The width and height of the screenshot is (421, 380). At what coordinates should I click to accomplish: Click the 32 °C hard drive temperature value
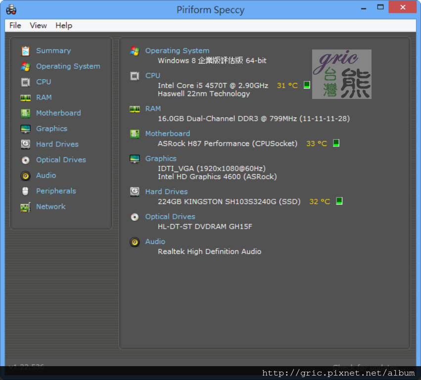[320, 202]
